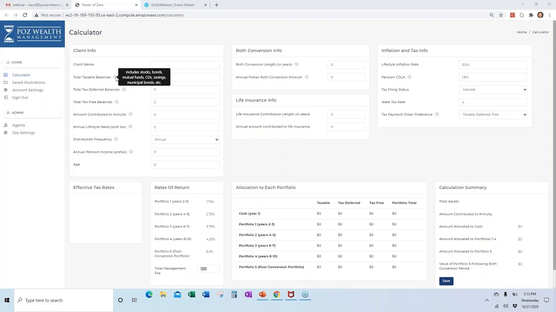This screenshot has height=312, width=556.
Task: Click the browser back arrow
Action: coord(6,15)
